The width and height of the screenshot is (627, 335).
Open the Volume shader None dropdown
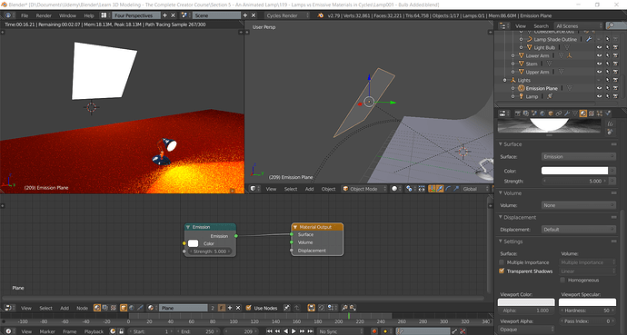578,205
